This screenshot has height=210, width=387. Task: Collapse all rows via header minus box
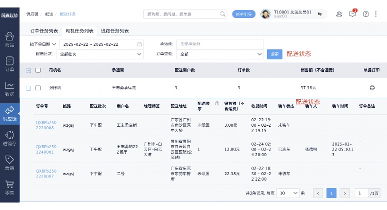(28, 70)
